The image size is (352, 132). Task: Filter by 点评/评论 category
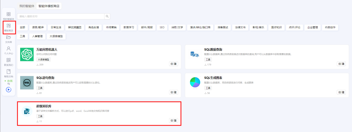(x=295, y=28)
